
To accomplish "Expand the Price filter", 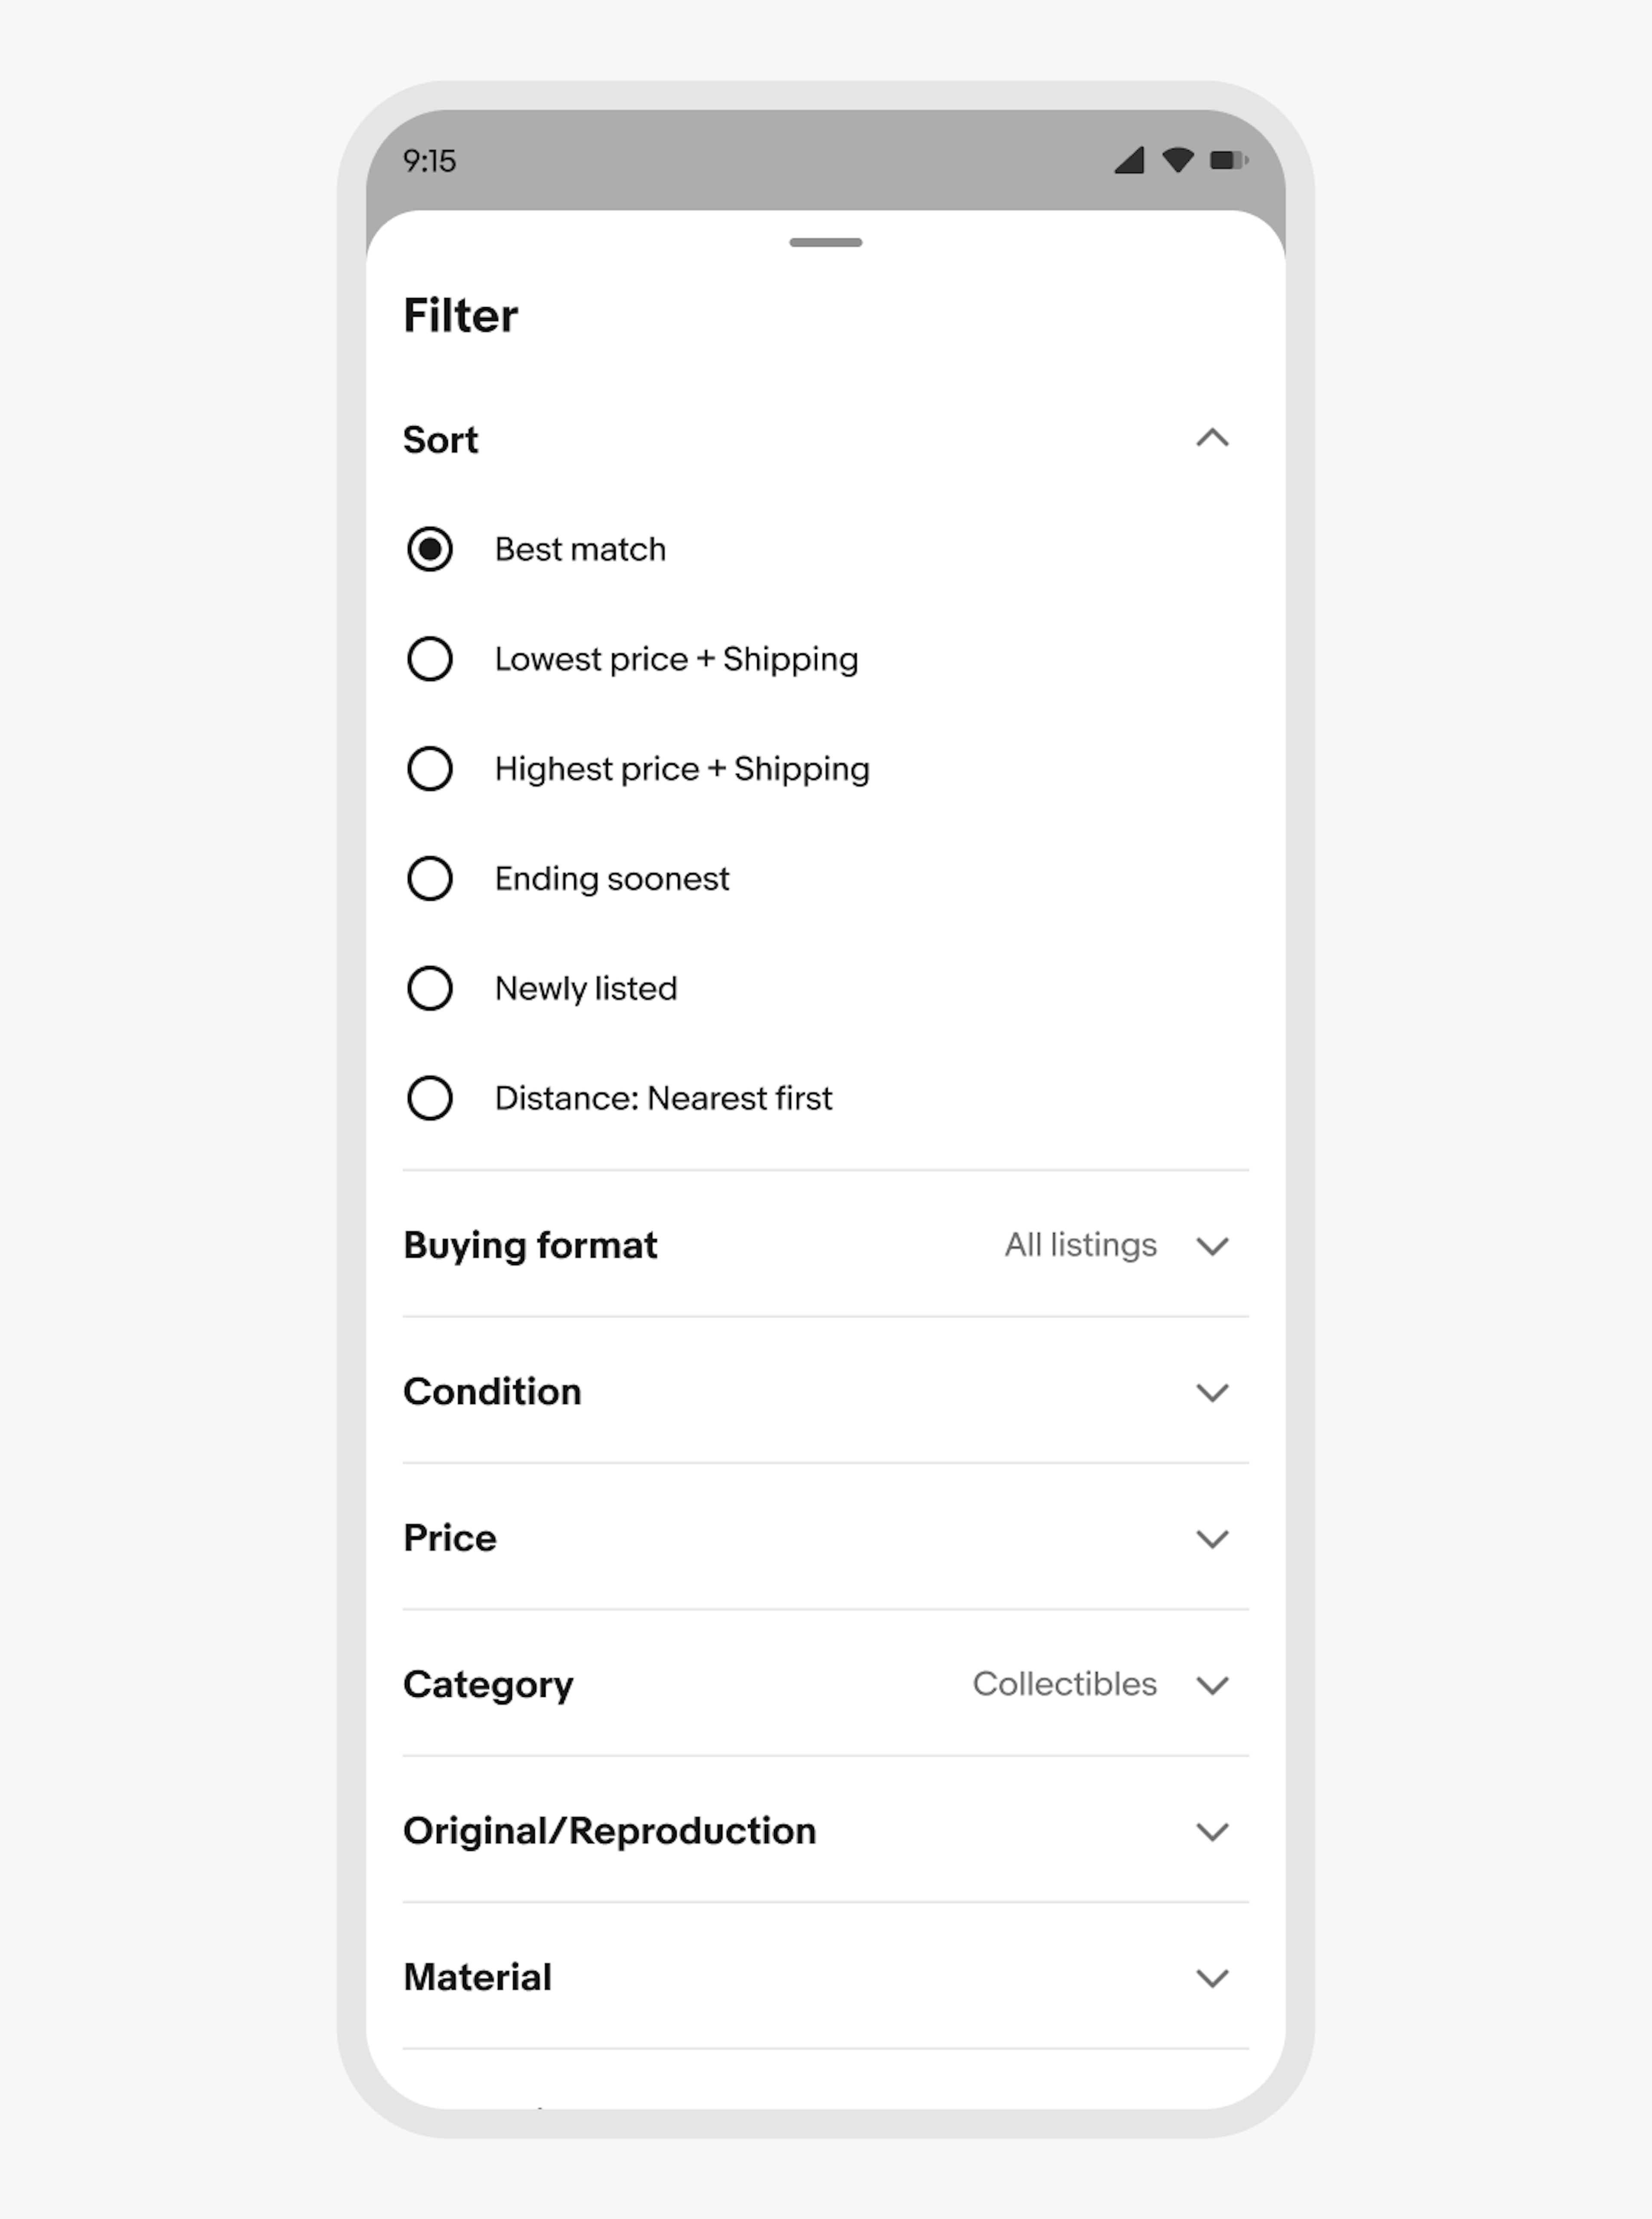I will point(1213,1538).
